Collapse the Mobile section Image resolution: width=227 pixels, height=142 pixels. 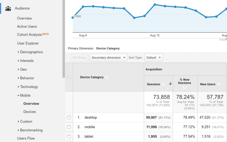(24, 95)
